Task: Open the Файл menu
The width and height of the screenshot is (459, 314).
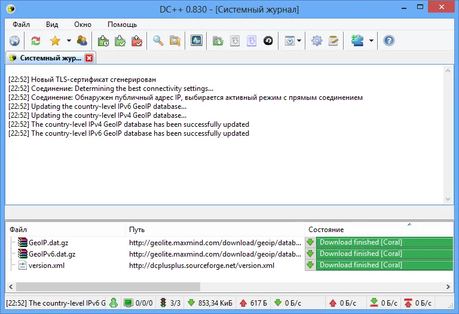Action: pos(21,25)
